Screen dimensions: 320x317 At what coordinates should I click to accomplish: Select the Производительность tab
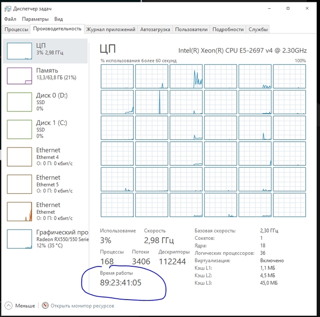tap(57, 29)
